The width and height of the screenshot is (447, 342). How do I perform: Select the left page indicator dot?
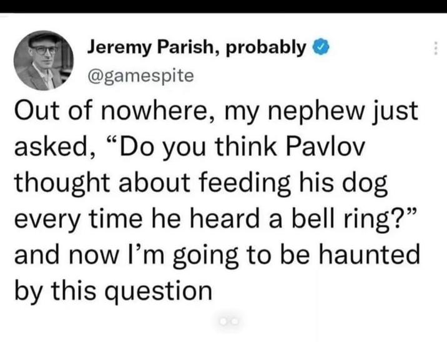click(223, 321)
